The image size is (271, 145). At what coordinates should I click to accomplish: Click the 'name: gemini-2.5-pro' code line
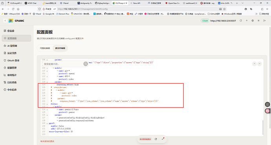(x=69, y=109)
